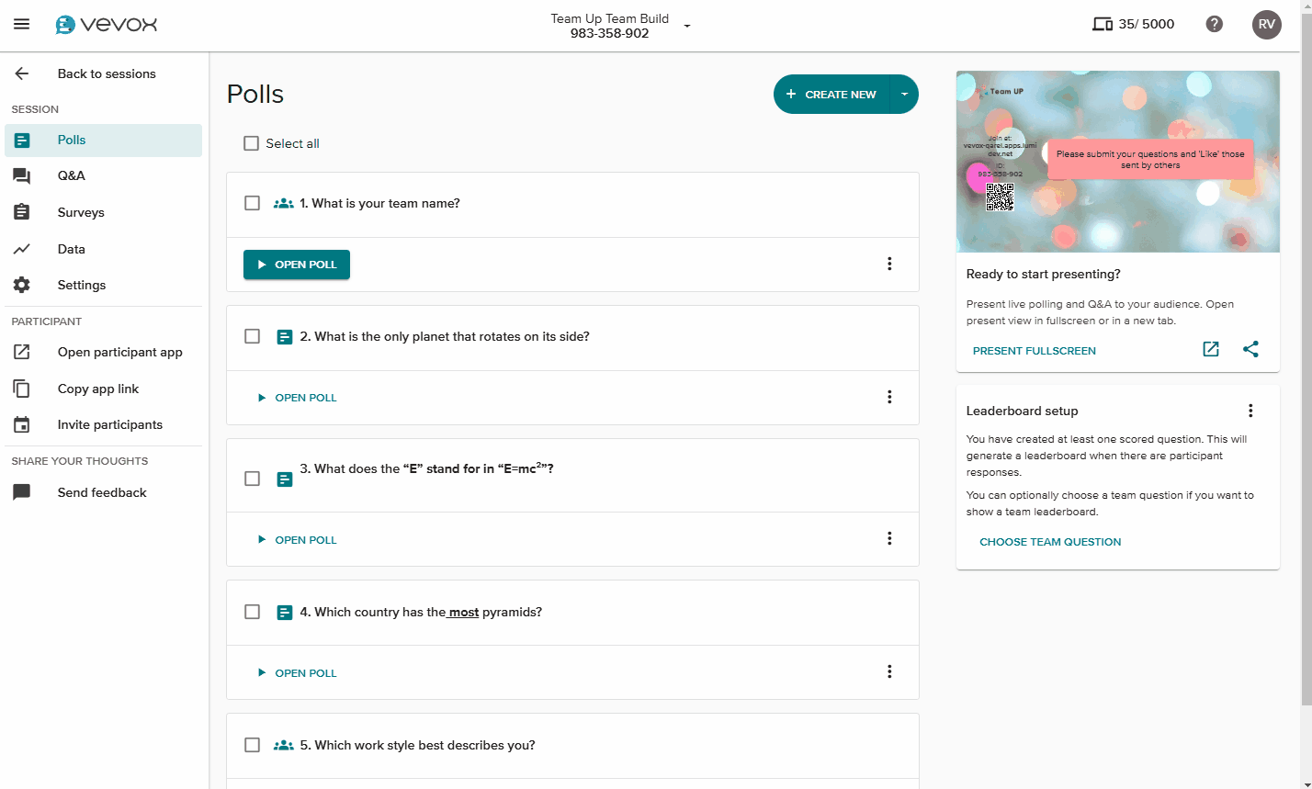Open poll for the E=mc² question
This screenshot has height=789, width=1312.
pyautogui.click(x=297, y=540)
